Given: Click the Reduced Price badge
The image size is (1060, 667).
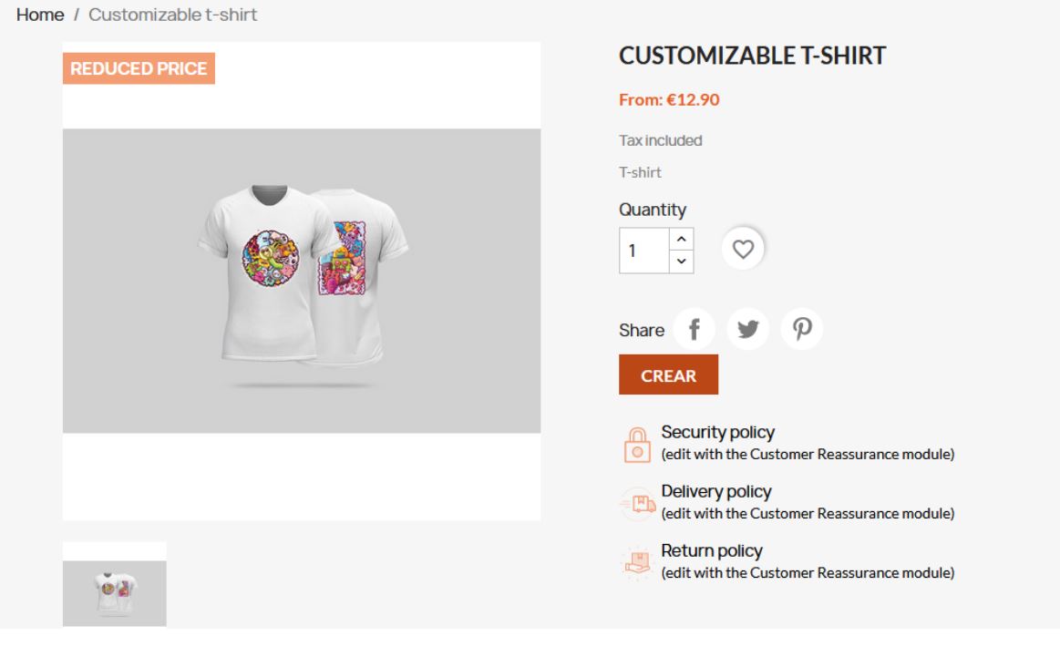Looking at the screenshot, I should pyautogui.click(x=139, y=68).
